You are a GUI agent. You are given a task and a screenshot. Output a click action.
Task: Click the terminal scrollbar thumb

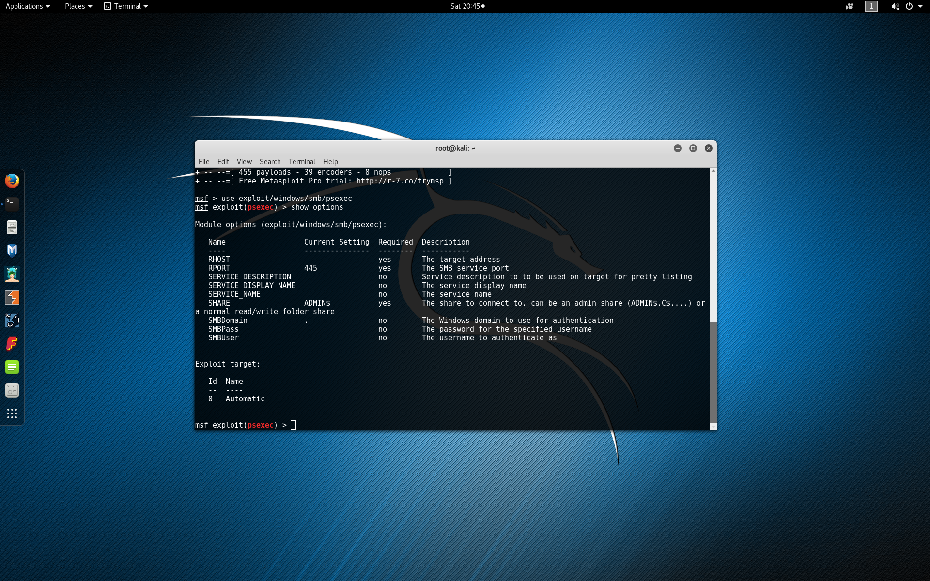pos(713,372)
